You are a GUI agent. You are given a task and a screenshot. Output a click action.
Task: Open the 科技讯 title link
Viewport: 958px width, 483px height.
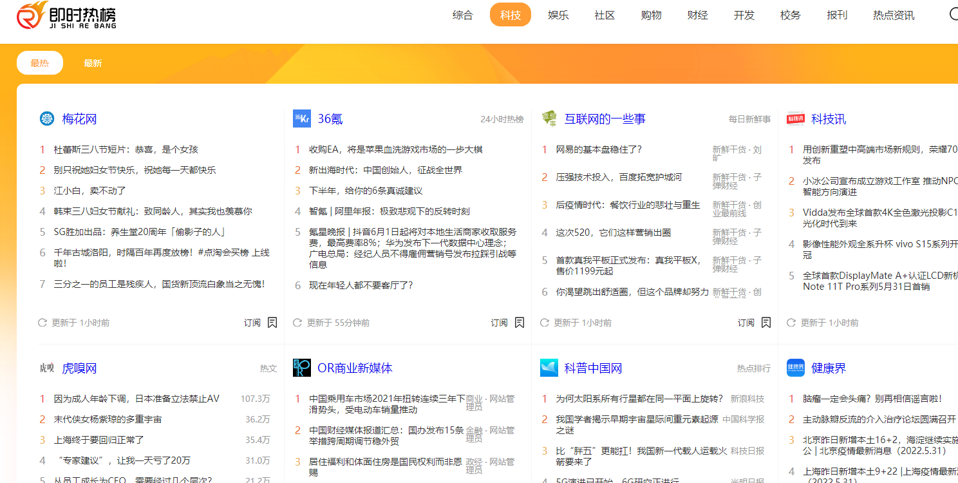[829, 119]
